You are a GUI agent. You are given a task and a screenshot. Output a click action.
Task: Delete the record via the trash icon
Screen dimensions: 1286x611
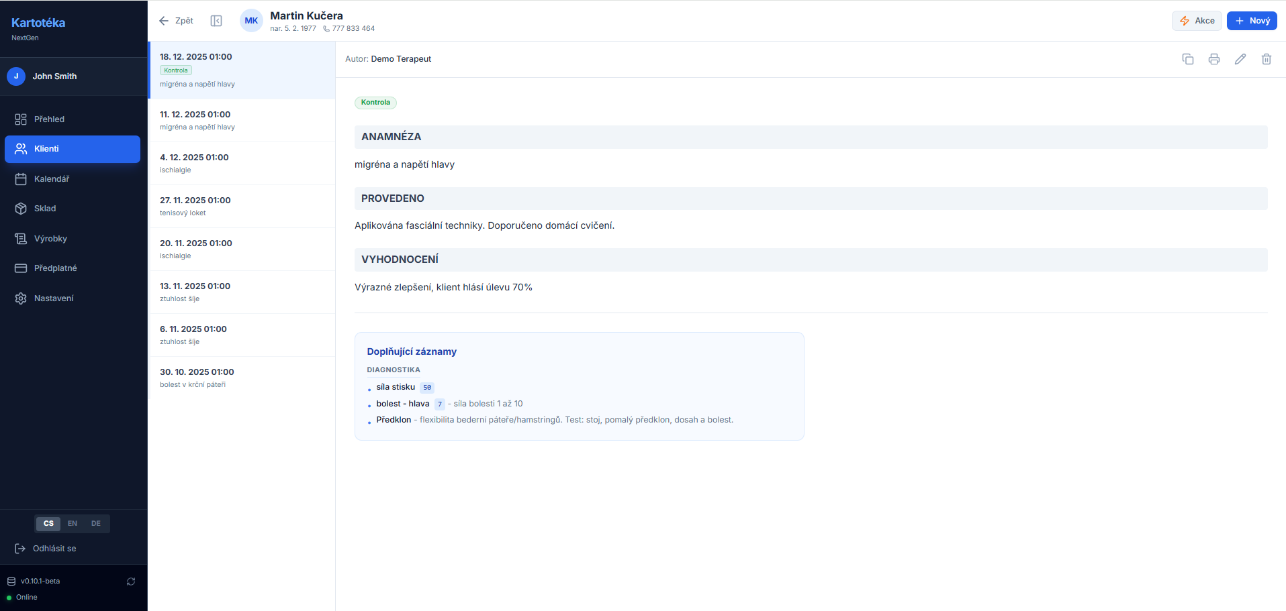point(1267,59)
